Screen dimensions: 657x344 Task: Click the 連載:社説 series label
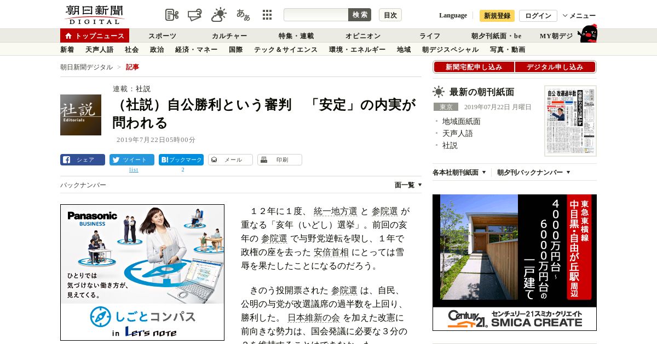[x=131, y=88]
